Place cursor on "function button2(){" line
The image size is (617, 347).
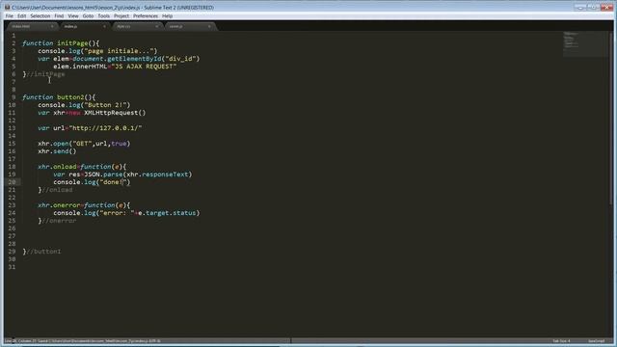pyautogui.click(x=59, y=97)
